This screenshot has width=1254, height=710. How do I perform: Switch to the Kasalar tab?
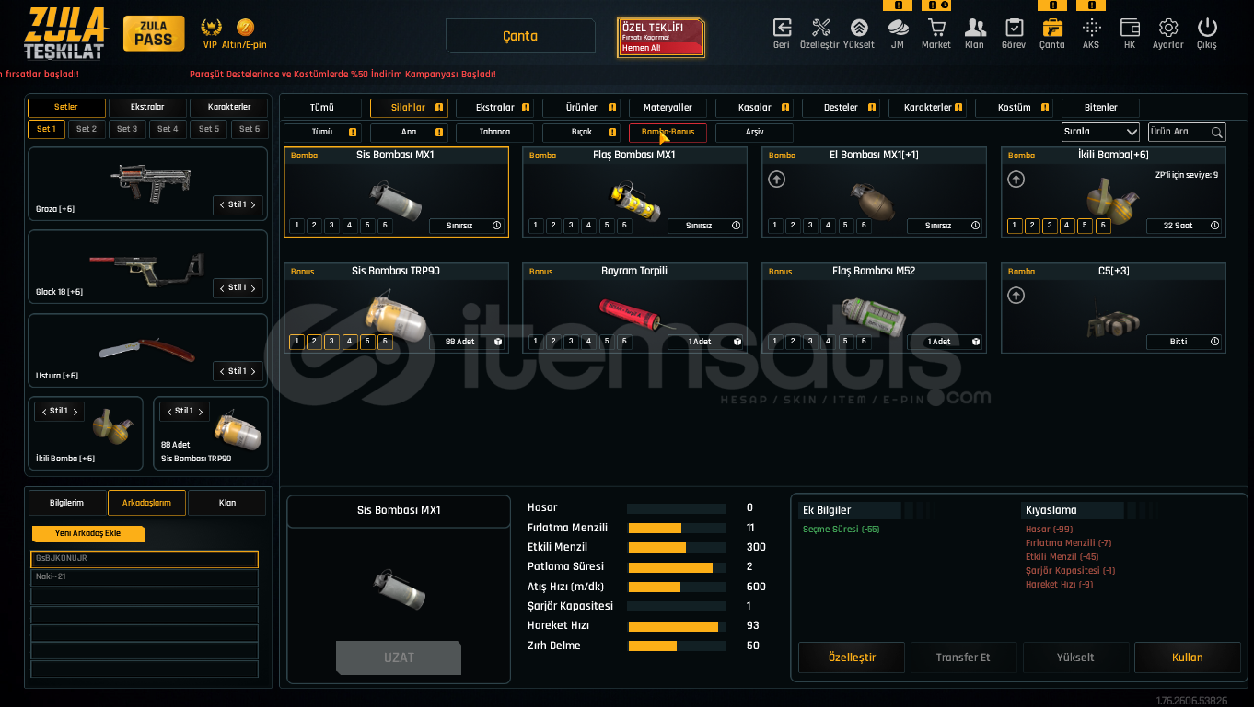coord(754,108)
